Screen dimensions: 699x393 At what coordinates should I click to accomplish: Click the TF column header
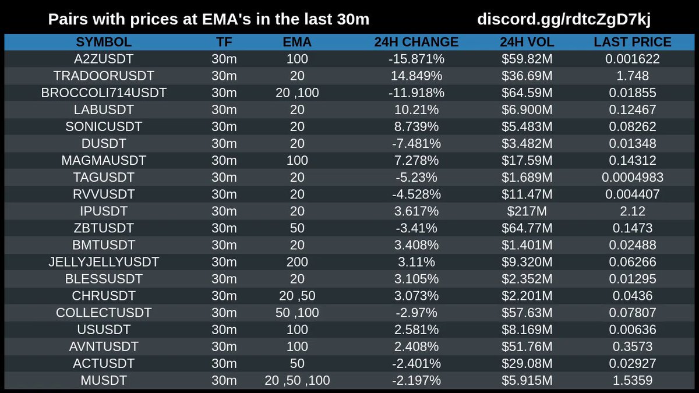point(224,42)
